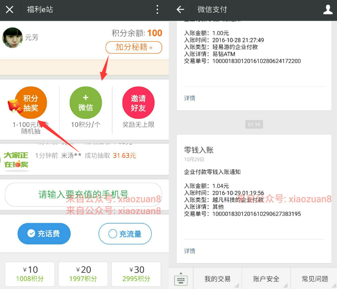This screenshot has width=337, height=289.
Task: Open 详情 link of the 1.00元 payment
Action: (x=190, y=98)
